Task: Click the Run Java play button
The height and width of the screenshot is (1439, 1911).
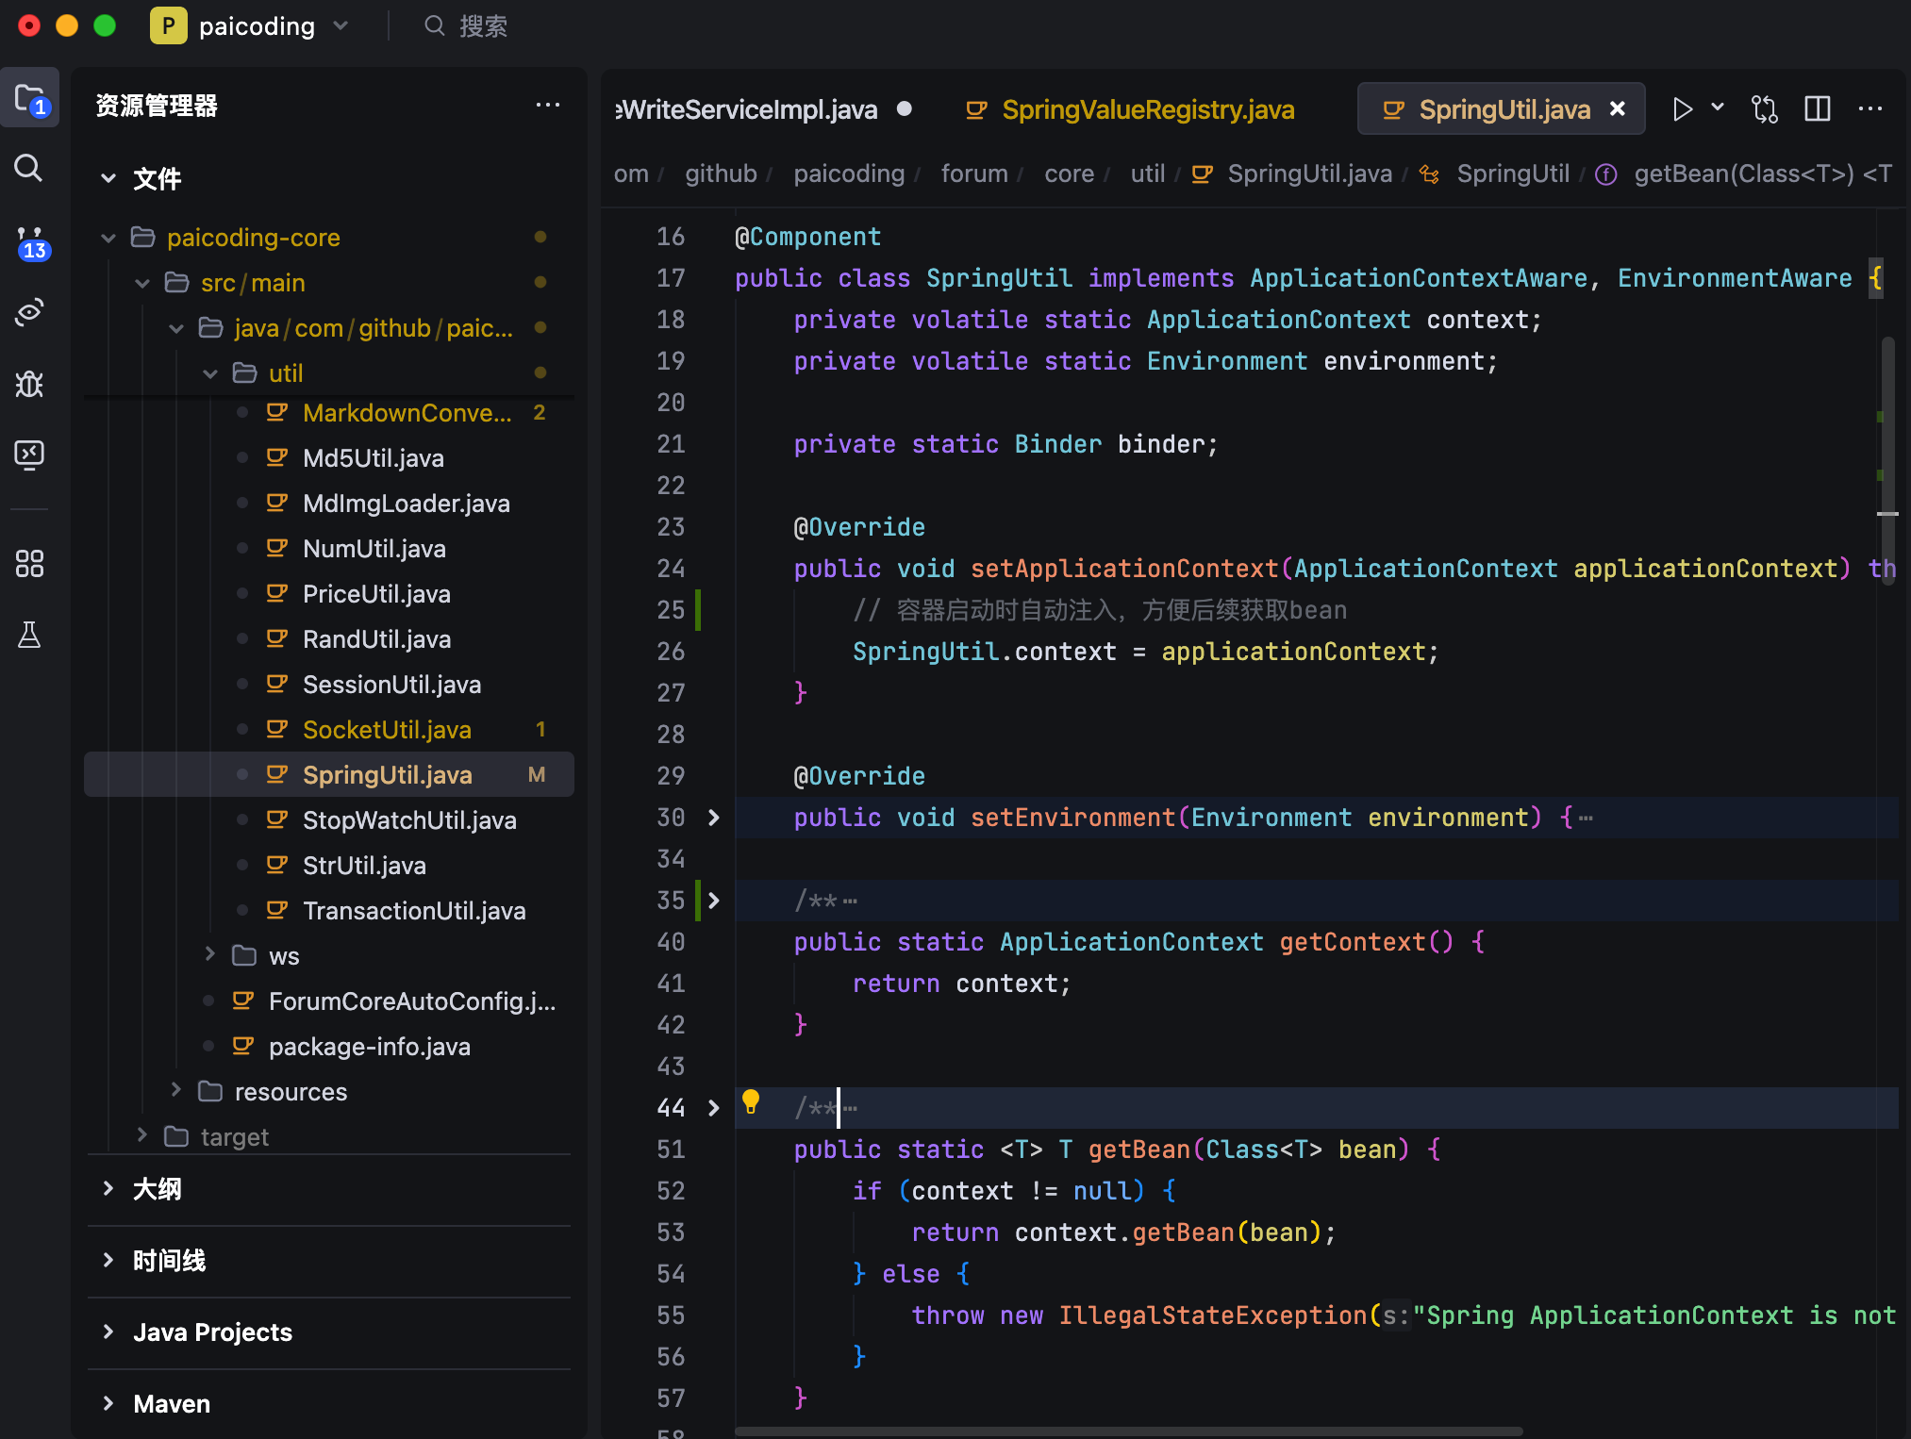Action: [x=1682, y=109]
